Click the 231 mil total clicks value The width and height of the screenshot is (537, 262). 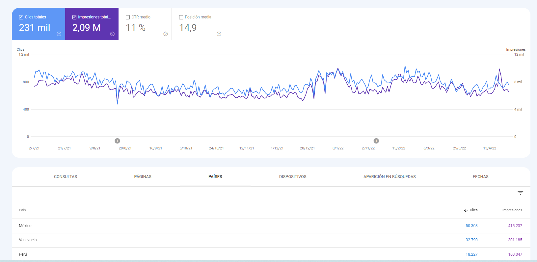(x=35, y=28)
